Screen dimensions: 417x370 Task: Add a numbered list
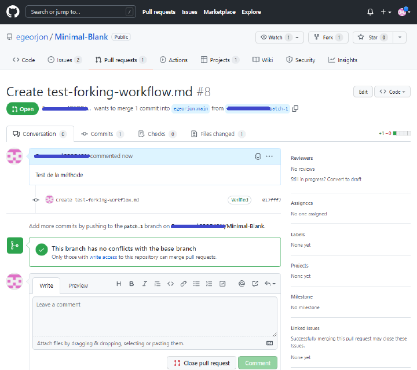[x=209, y=284]
